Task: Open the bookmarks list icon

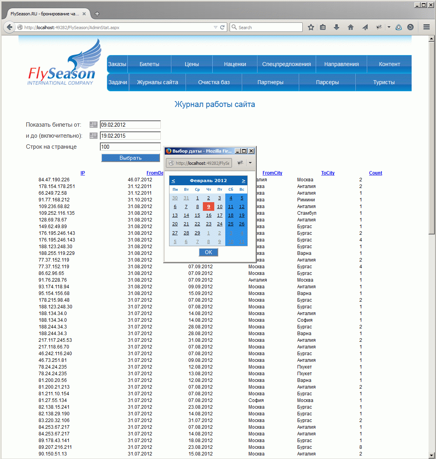Action: (x=323, y=27)
